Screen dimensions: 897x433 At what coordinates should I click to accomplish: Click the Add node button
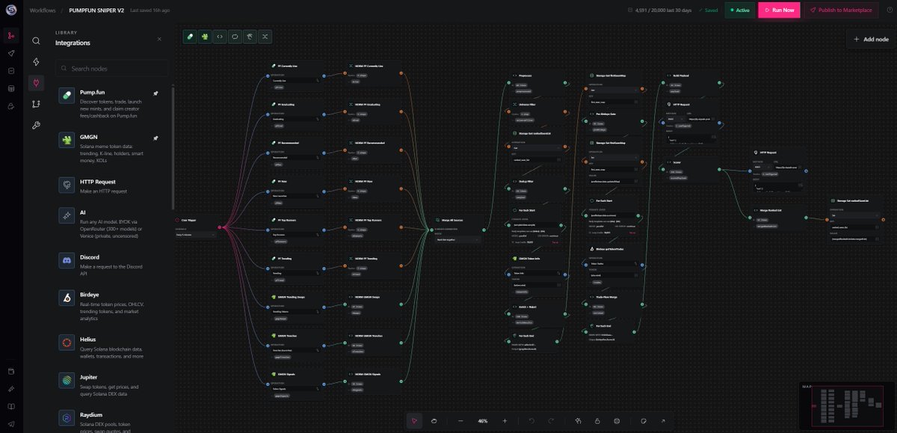point(871,39)
